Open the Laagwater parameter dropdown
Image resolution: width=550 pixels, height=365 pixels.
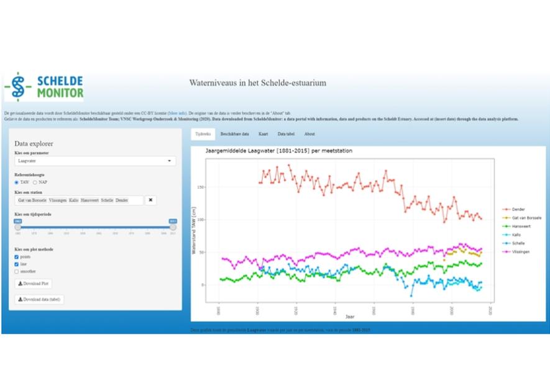(95, 161)
